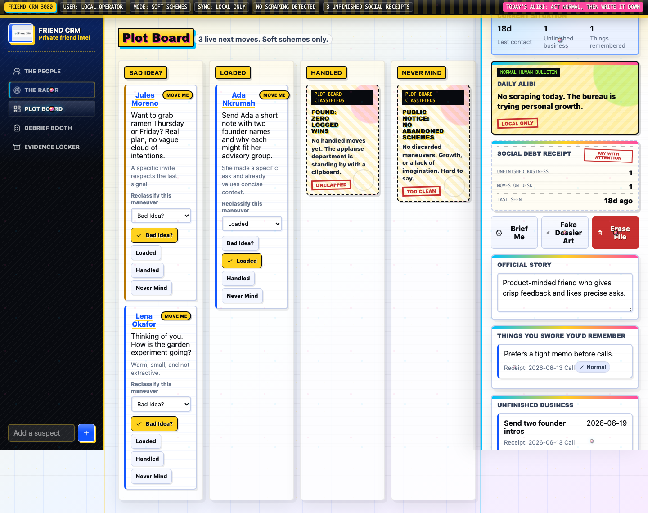The height and width of the screenshot is (513, 648).
Task: Select Loaded option for Jules Moreno
Action: pos(146,252)
